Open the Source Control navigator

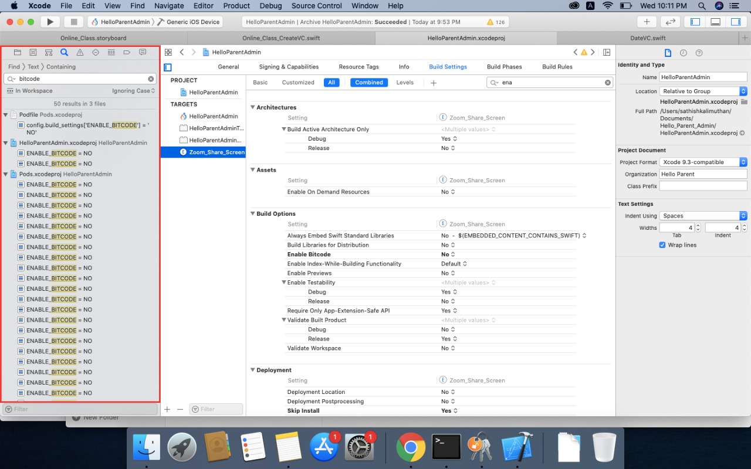pyautogui.click(x=33, y=52)
